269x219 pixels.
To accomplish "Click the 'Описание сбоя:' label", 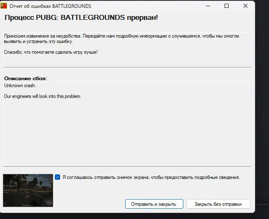I will pyautogui.click(x=26, y=78).
